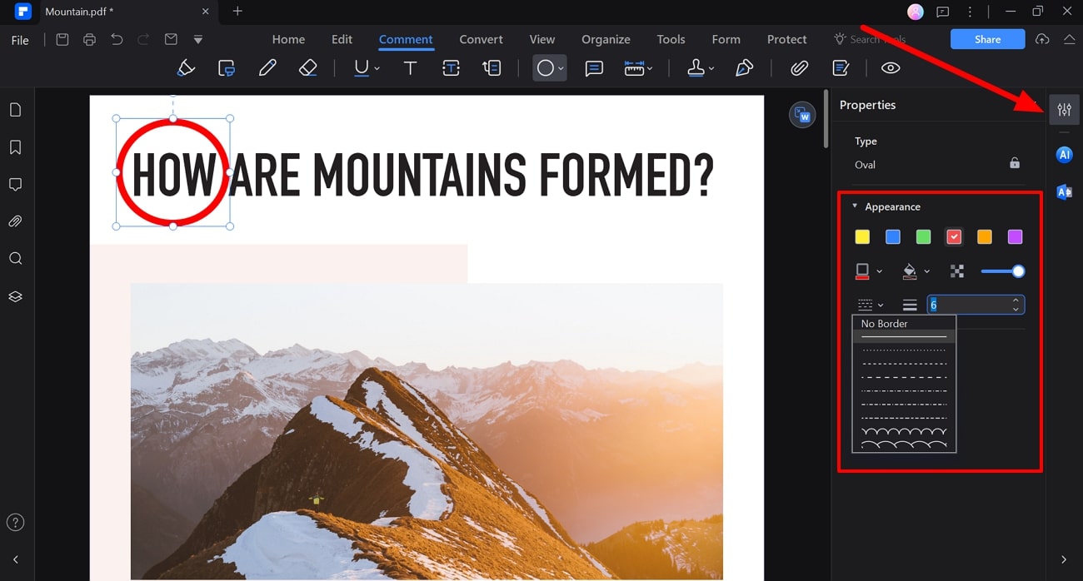Send the document by email icon
1083x581 pixels.
tap(171, 39)
